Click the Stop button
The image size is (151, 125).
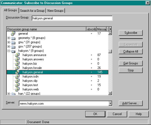pos(131,70)
